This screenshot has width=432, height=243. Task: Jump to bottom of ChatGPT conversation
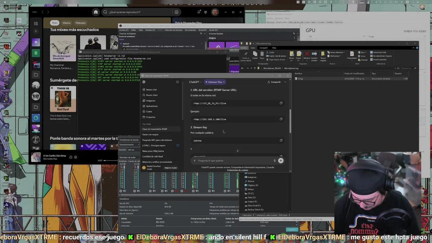click(x=237, y=151)
